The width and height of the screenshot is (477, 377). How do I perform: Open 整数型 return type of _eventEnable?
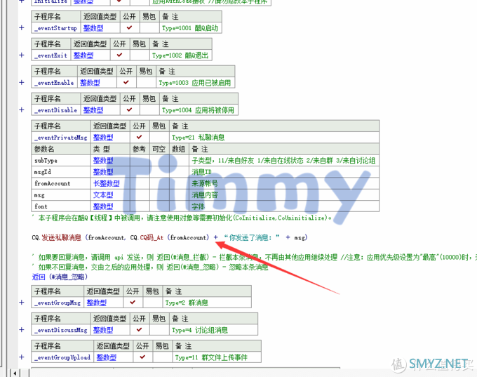(90, 83)
